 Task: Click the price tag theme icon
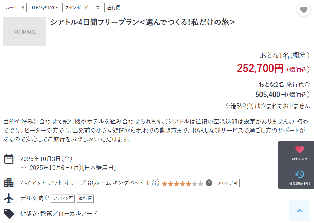[x=9, y=213]
